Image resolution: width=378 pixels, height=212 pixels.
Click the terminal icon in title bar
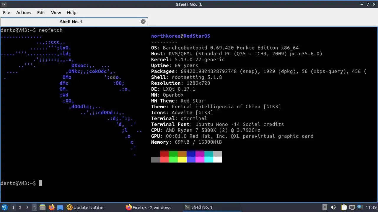click(x=4, y=4)
